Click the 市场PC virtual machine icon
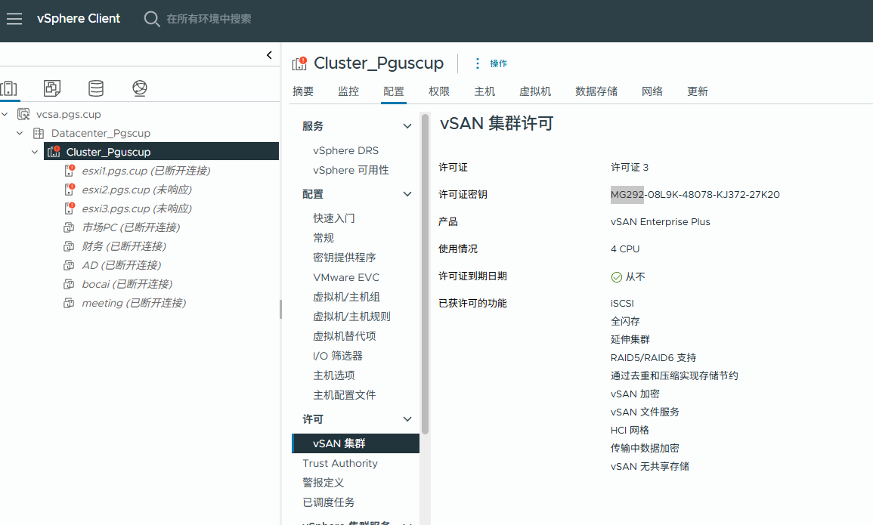Image resolution: width=873 pixels, height=525 pixels. tap(69, 227)
